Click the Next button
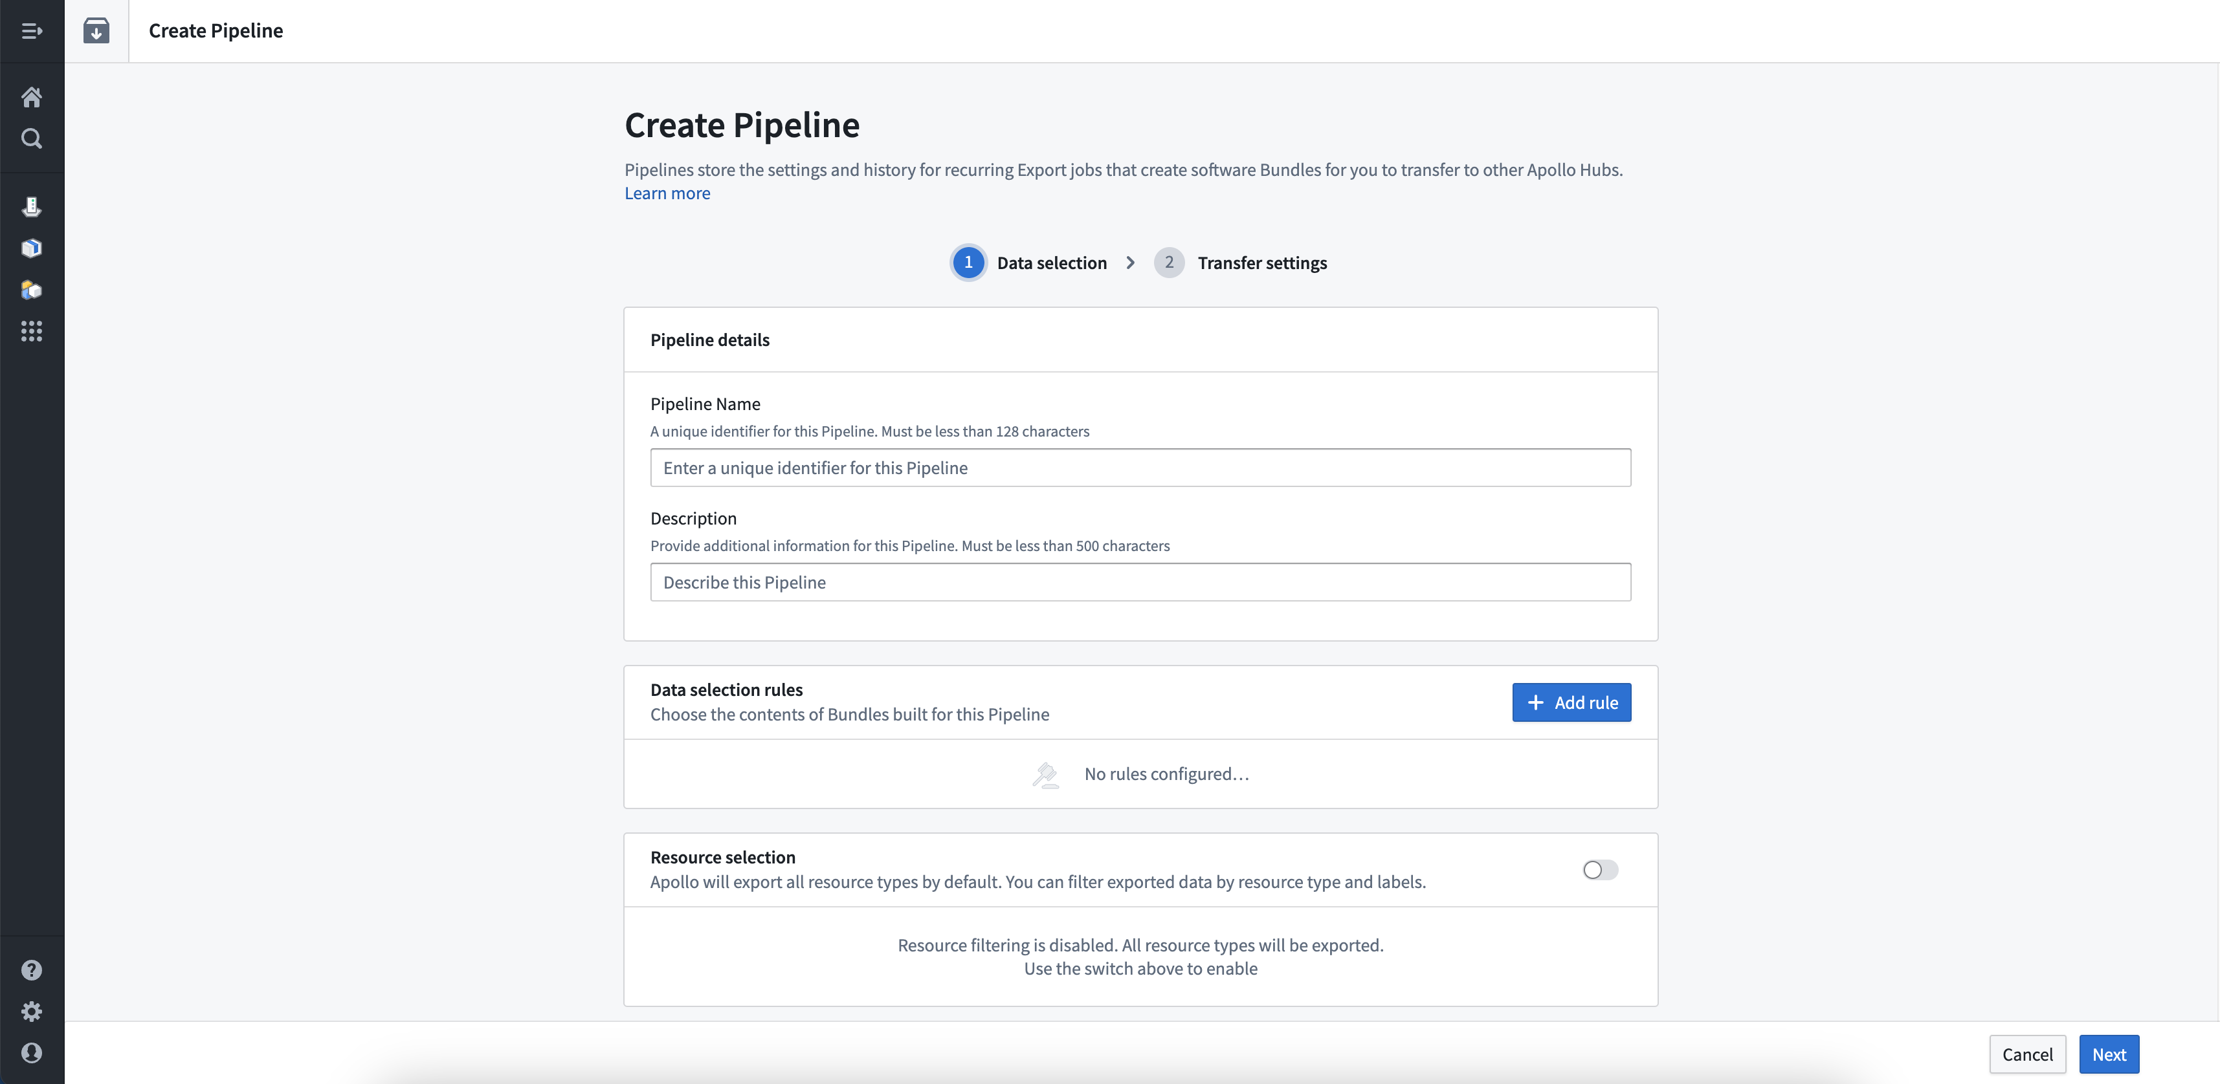The image size is (2220, 1084). pos(2109,1054)
